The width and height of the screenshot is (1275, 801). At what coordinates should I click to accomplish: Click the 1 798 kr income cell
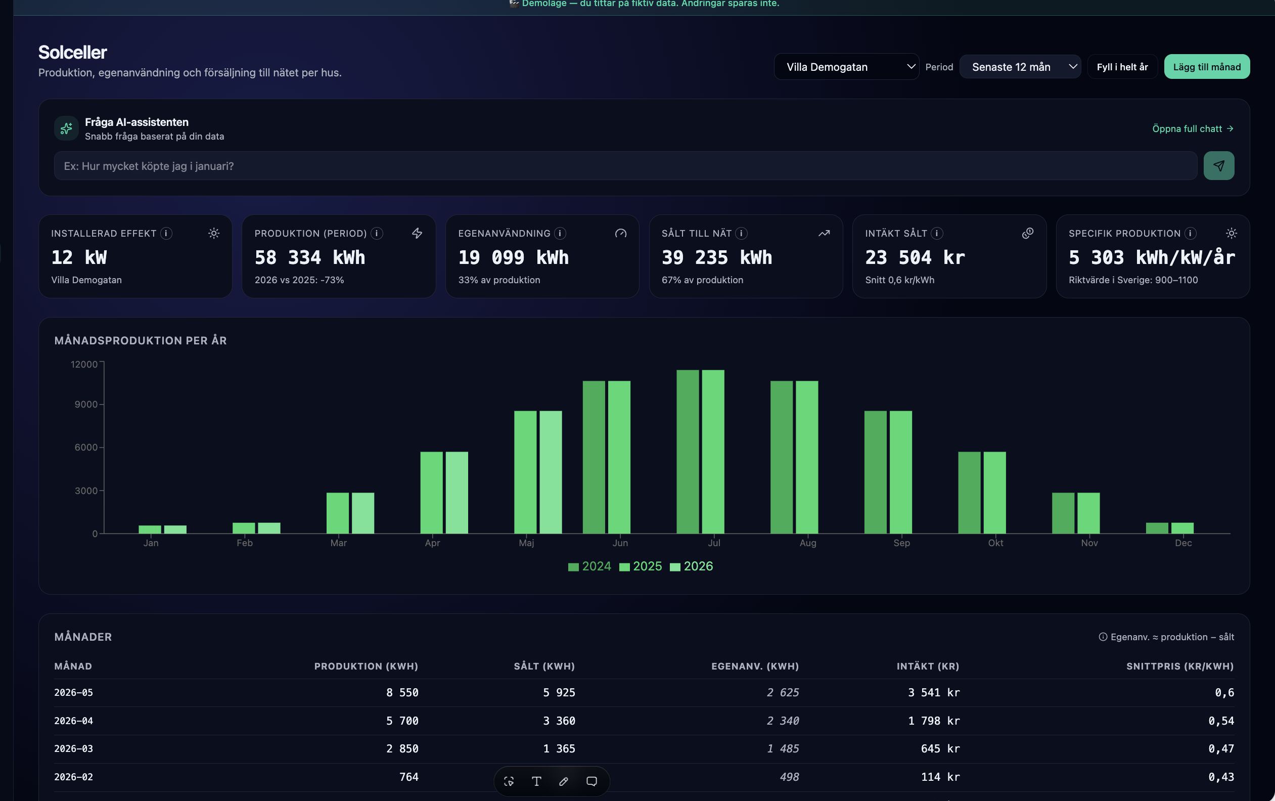934,721
